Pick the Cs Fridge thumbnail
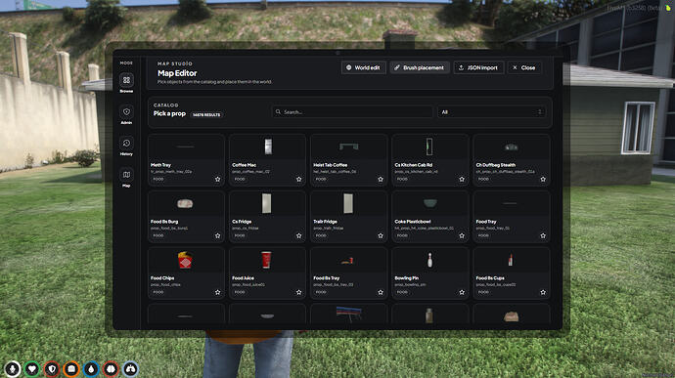Viewport: 675px width, 378px height. (x=267, y=203)
